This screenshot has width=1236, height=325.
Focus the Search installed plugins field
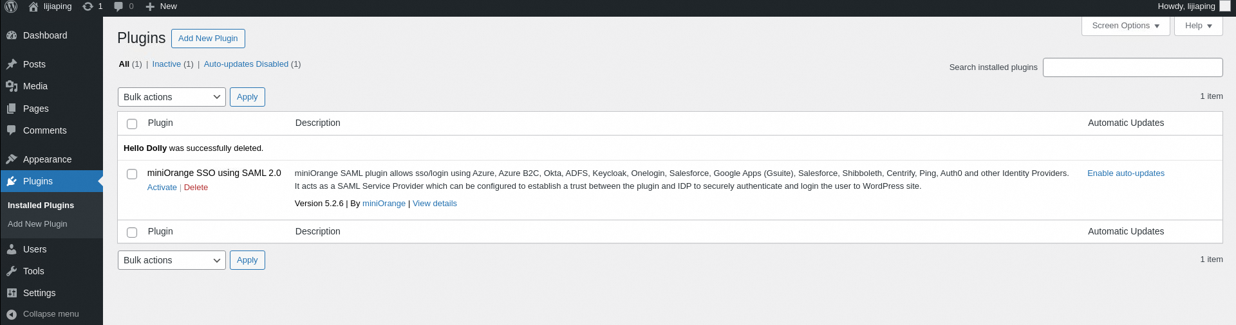pyautogui.click(x=1132, y=67)
